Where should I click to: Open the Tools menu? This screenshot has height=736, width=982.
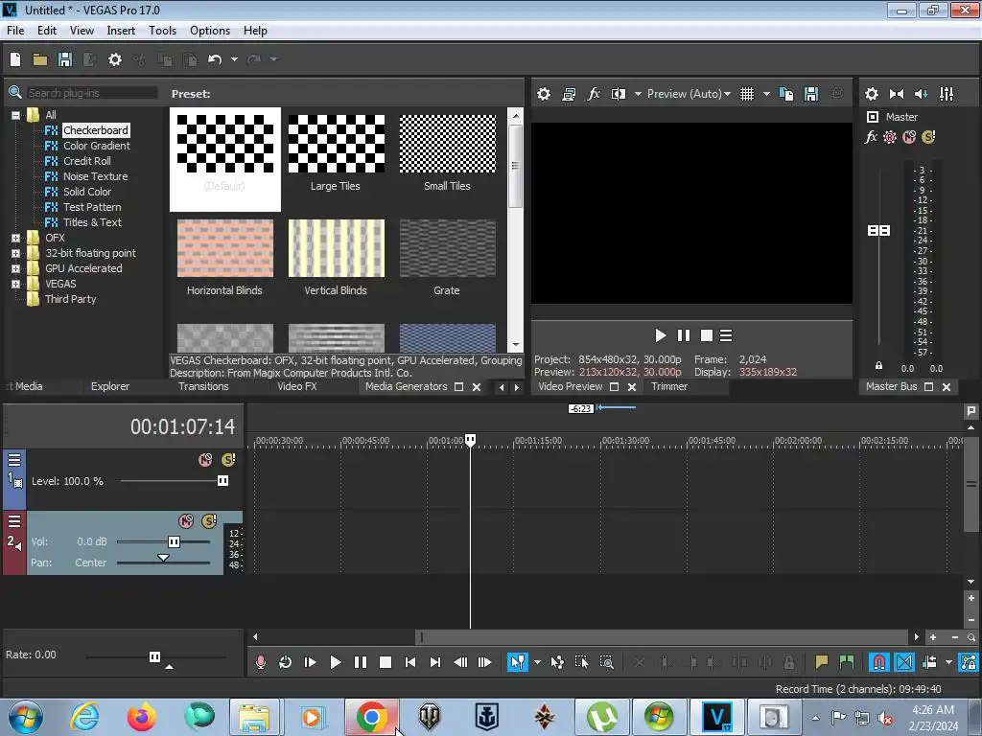(x=162, y=31)
